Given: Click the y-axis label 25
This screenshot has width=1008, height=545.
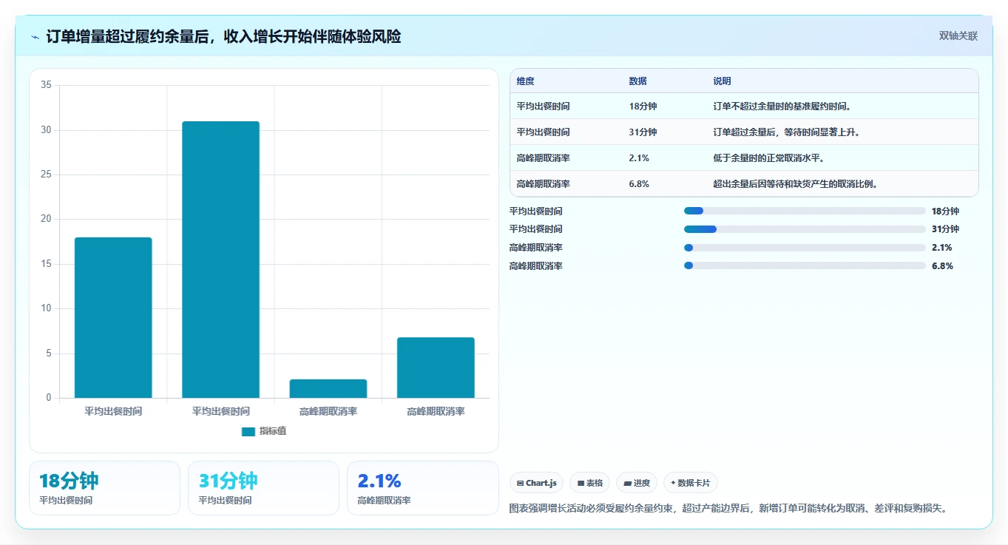Looking at the screenshot, I should point(46,175).
